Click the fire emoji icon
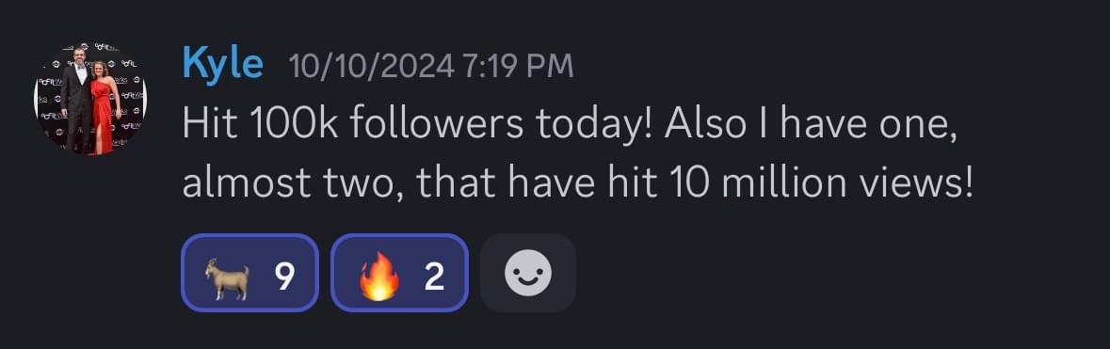 [378, 276]
